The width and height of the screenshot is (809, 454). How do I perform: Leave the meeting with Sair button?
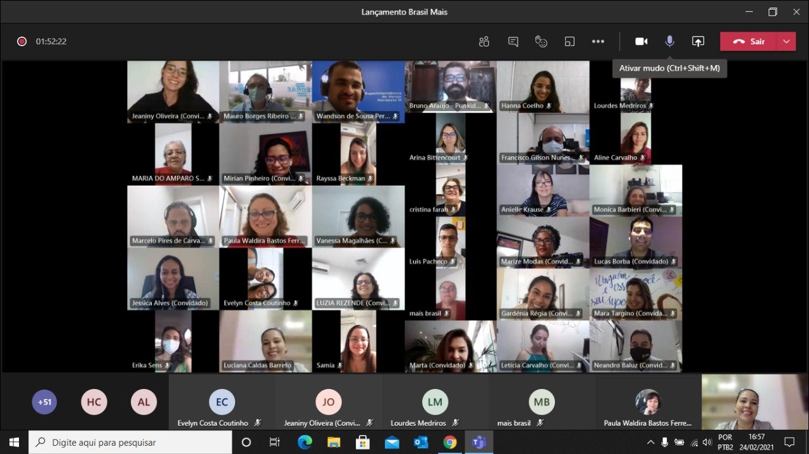[749, 42]
